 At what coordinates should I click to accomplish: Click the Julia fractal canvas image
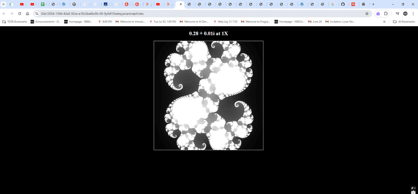[x=208, y=95]
